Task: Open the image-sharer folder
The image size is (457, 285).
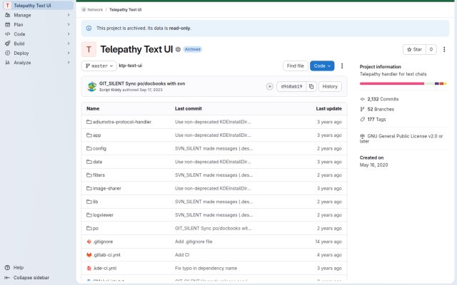Action: coord(106,188)
